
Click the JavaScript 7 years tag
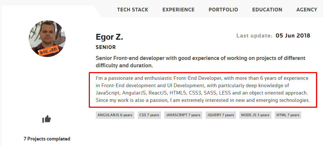click(x=183, y=115)
